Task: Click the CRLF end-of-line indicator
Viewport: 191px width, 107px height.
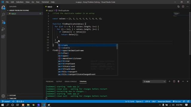Action: pos(154,101)
